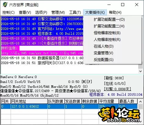Click the Run17/2 Soc0/0 Usr0/15 status text

tap(20, 82)
